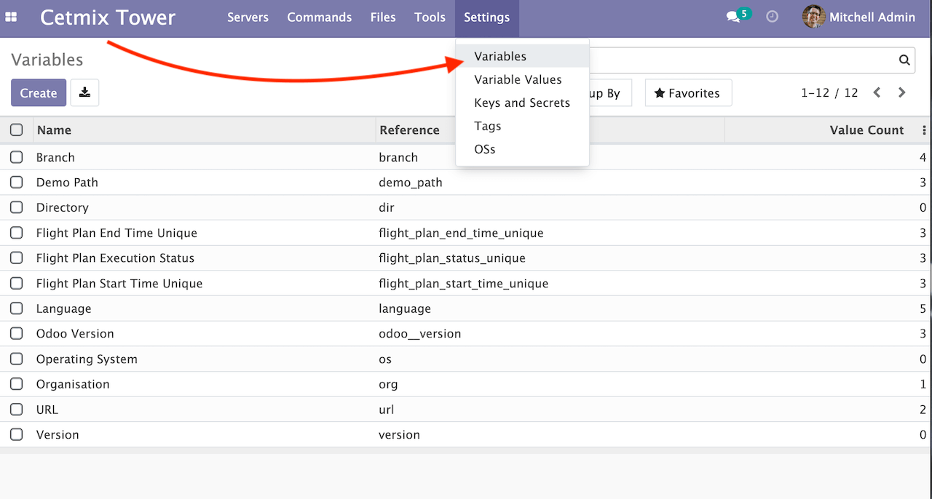Click the export records icon beside Create

coord(84,92)
